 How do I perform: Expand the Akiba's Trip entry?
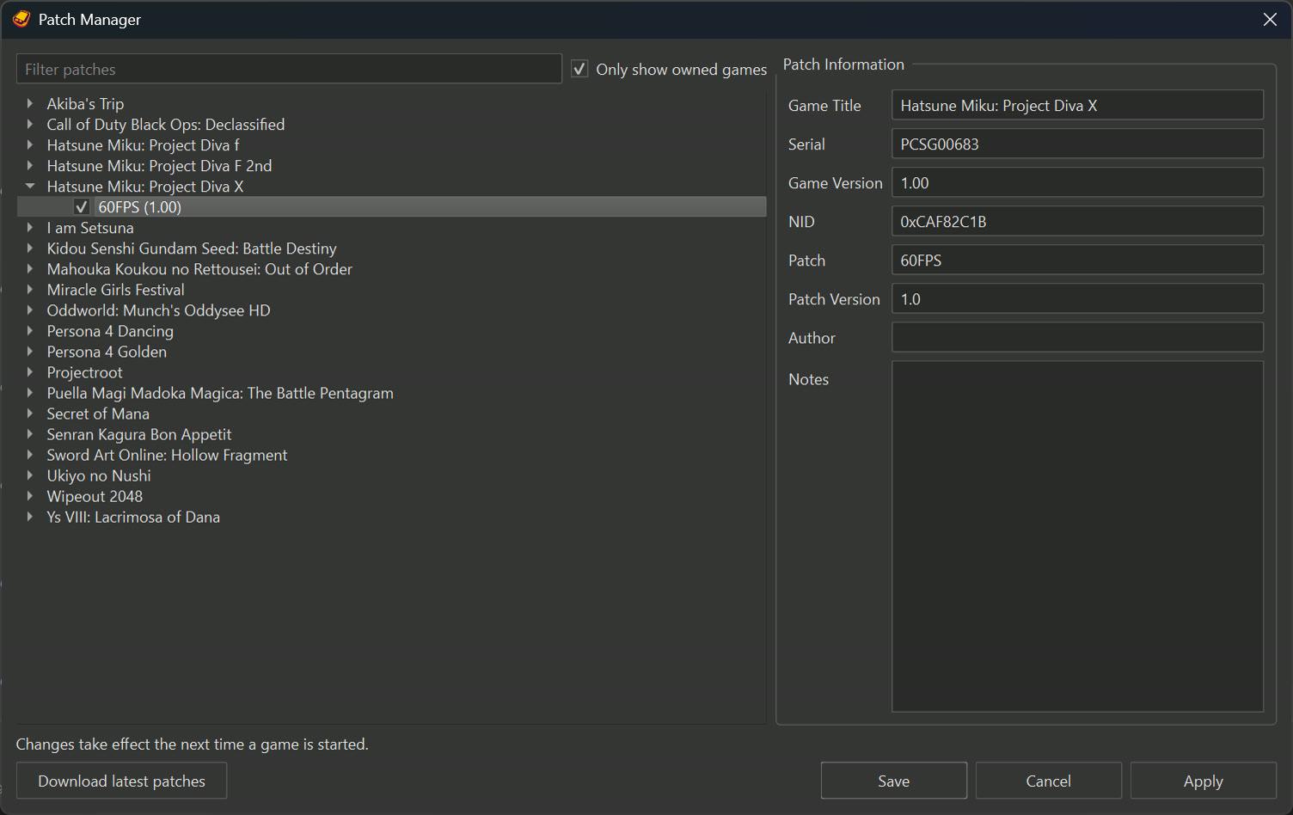pos(30,103)
